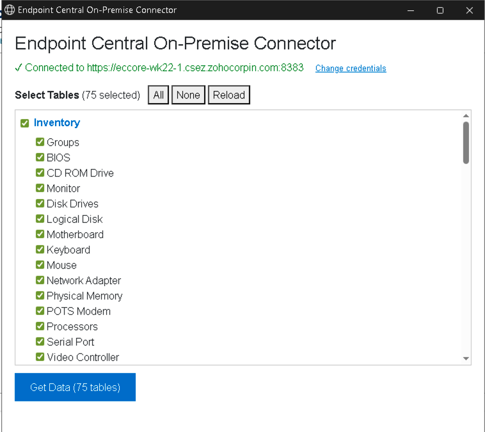The height and width of the screenshot is (432, 485).
Task: Click the All button
Action: pyautogui.click(x=159, y=95)
